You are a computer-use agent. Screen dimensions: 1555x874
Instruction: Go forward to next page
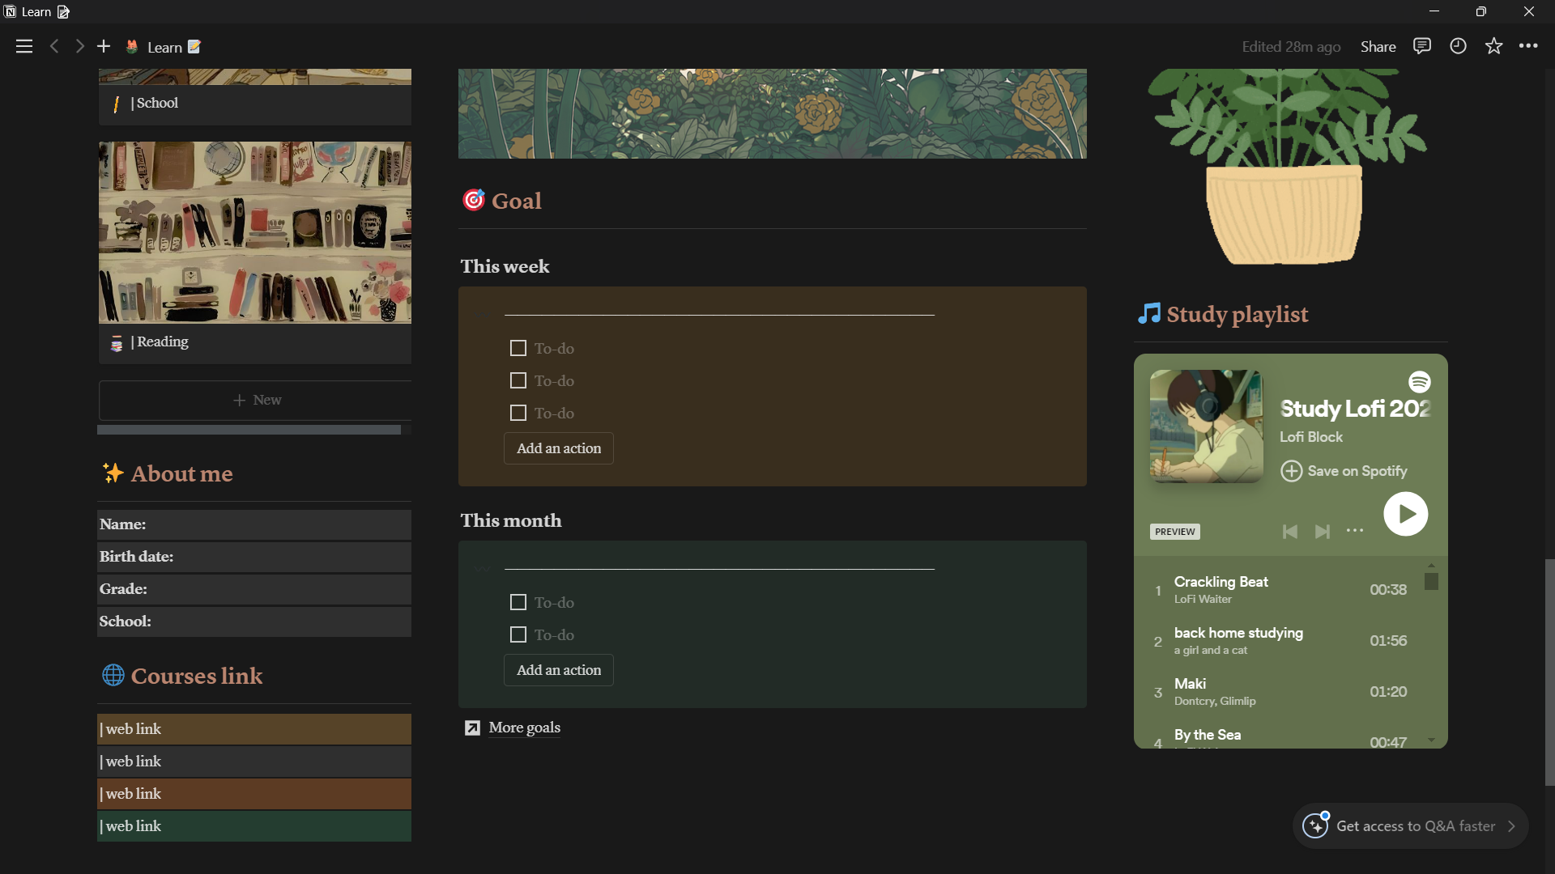pyautogui.click(x=79, y=47)
